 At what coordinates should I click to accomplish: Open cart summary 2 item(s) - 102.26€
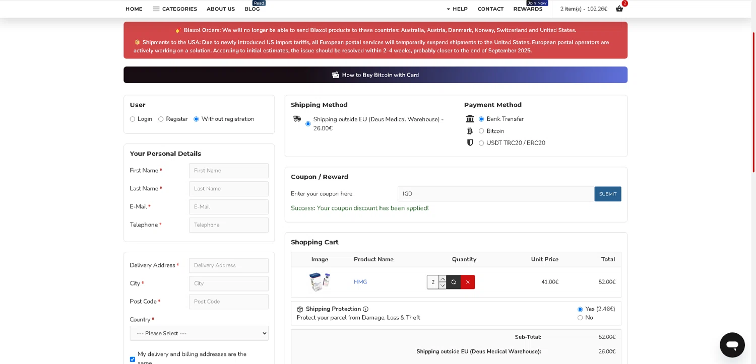tap(584, 9)
